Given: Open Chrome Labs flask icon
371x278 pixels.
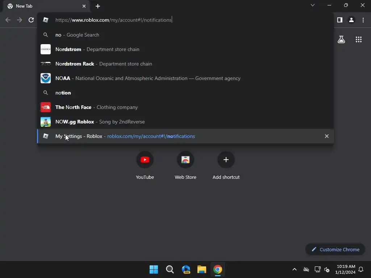Looking at the screenshot, I should point(341,39).
